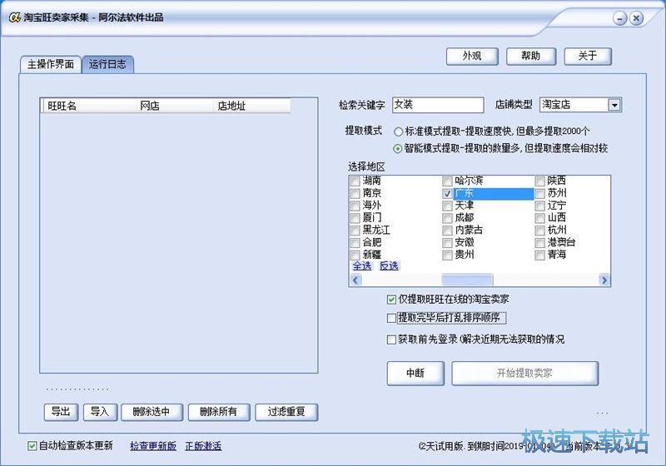Check the 湖南 region checkbox

pyautogui.click(x=355, y=181)
